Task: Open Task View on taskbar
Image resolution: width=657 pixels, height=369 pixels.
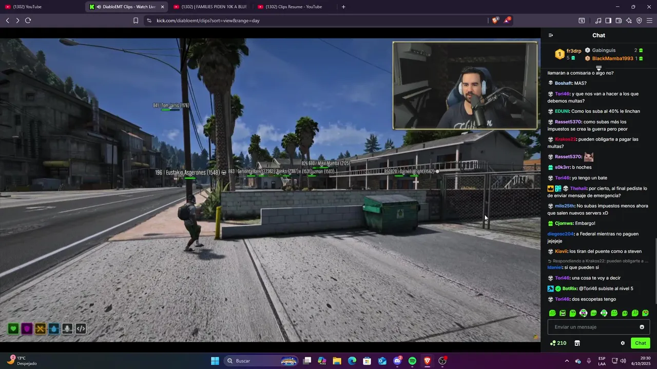Action: [x=307, y=361]
